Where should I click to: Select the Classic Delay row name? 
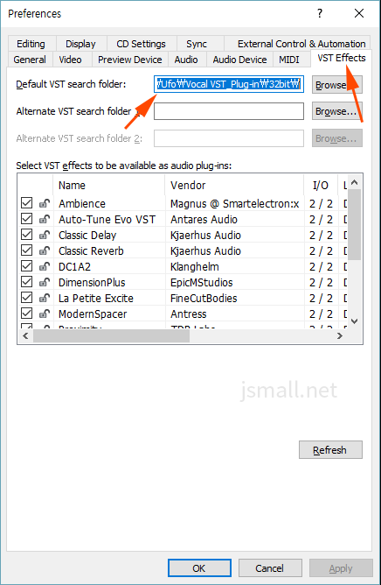tap(87, 235)
